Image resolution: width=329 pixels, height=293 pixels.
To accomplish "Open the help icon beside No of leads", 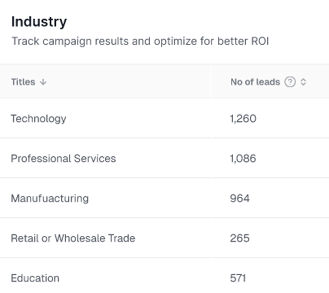I will click(290, 82).
